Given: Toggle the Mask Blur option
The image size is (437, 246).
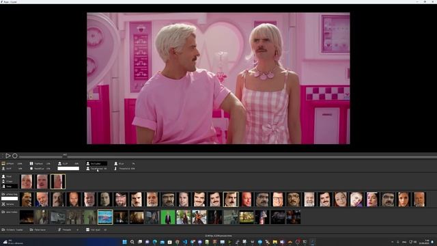Looking at the screenshot, I should click(x=40, y=169).
